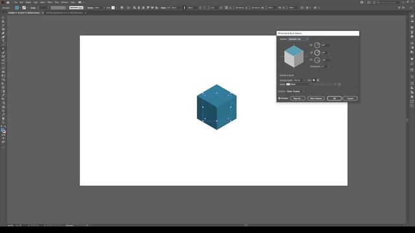Select the Free Transform tool

[3, 76]
